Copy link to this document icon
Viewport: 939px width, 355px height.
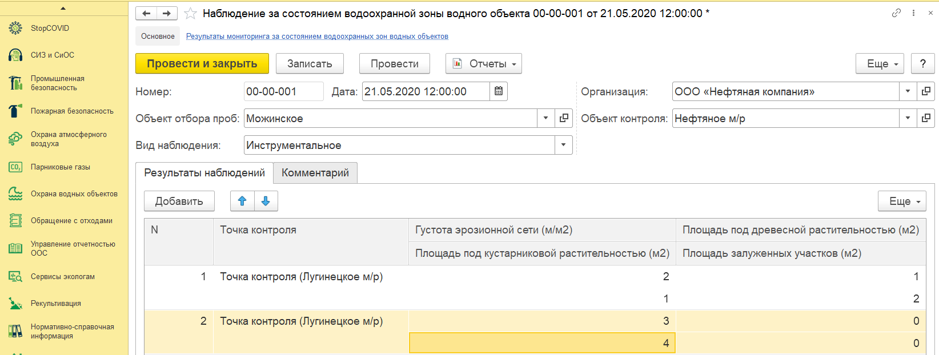pyautogui.click(x=896, y=13)
